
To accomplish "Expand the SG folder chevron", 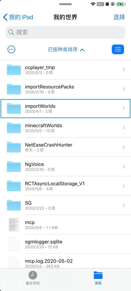I will click(x=124, y=205).
